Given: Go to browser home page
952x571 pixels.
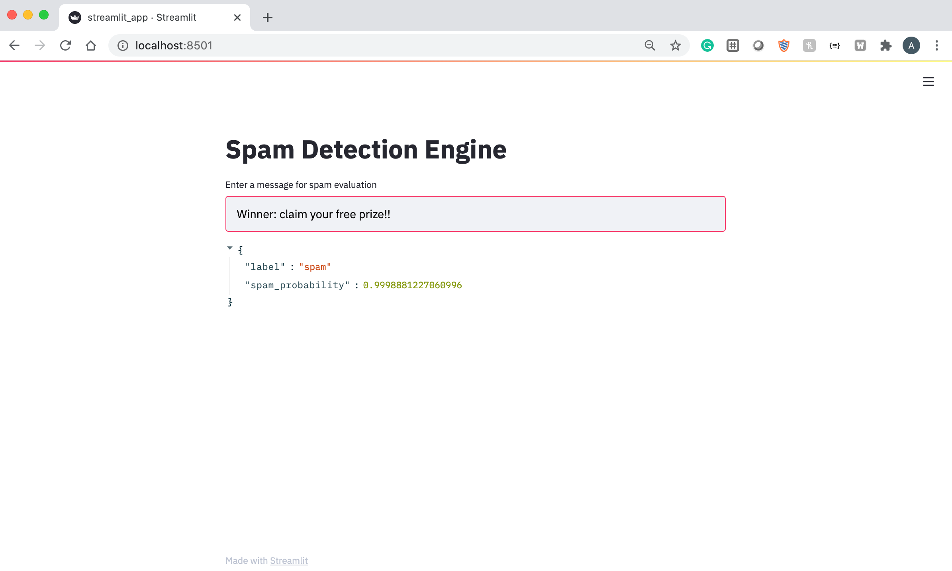Looking at the screenshot, I should [x=91, y=46].
